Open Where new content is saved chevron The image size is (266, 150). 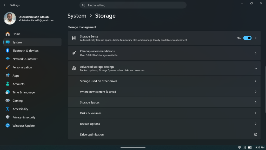point(256,92)
